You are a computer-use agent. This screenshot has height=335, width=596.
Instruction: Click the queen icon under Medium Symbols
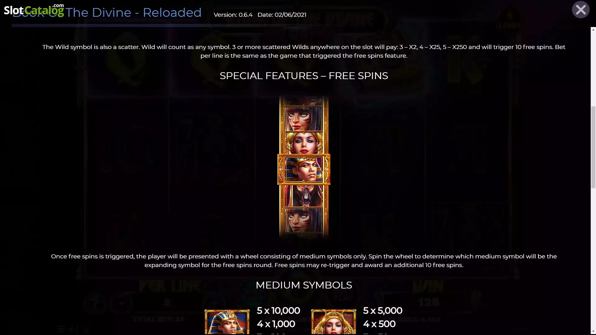[334, 322]
